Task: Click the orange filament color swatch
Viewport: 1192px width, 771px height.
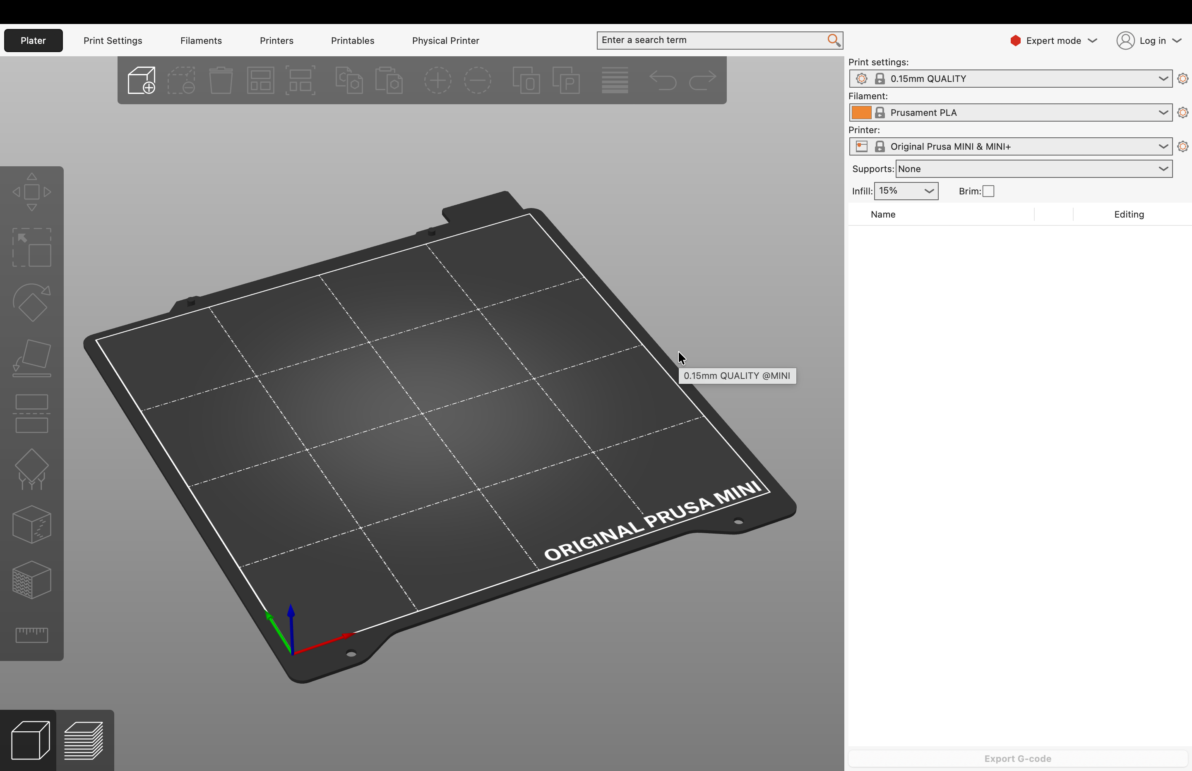Action: coord(861,113)
